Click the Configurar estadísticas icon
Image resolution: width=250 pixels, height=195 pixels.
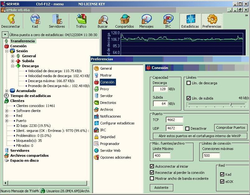96,123
